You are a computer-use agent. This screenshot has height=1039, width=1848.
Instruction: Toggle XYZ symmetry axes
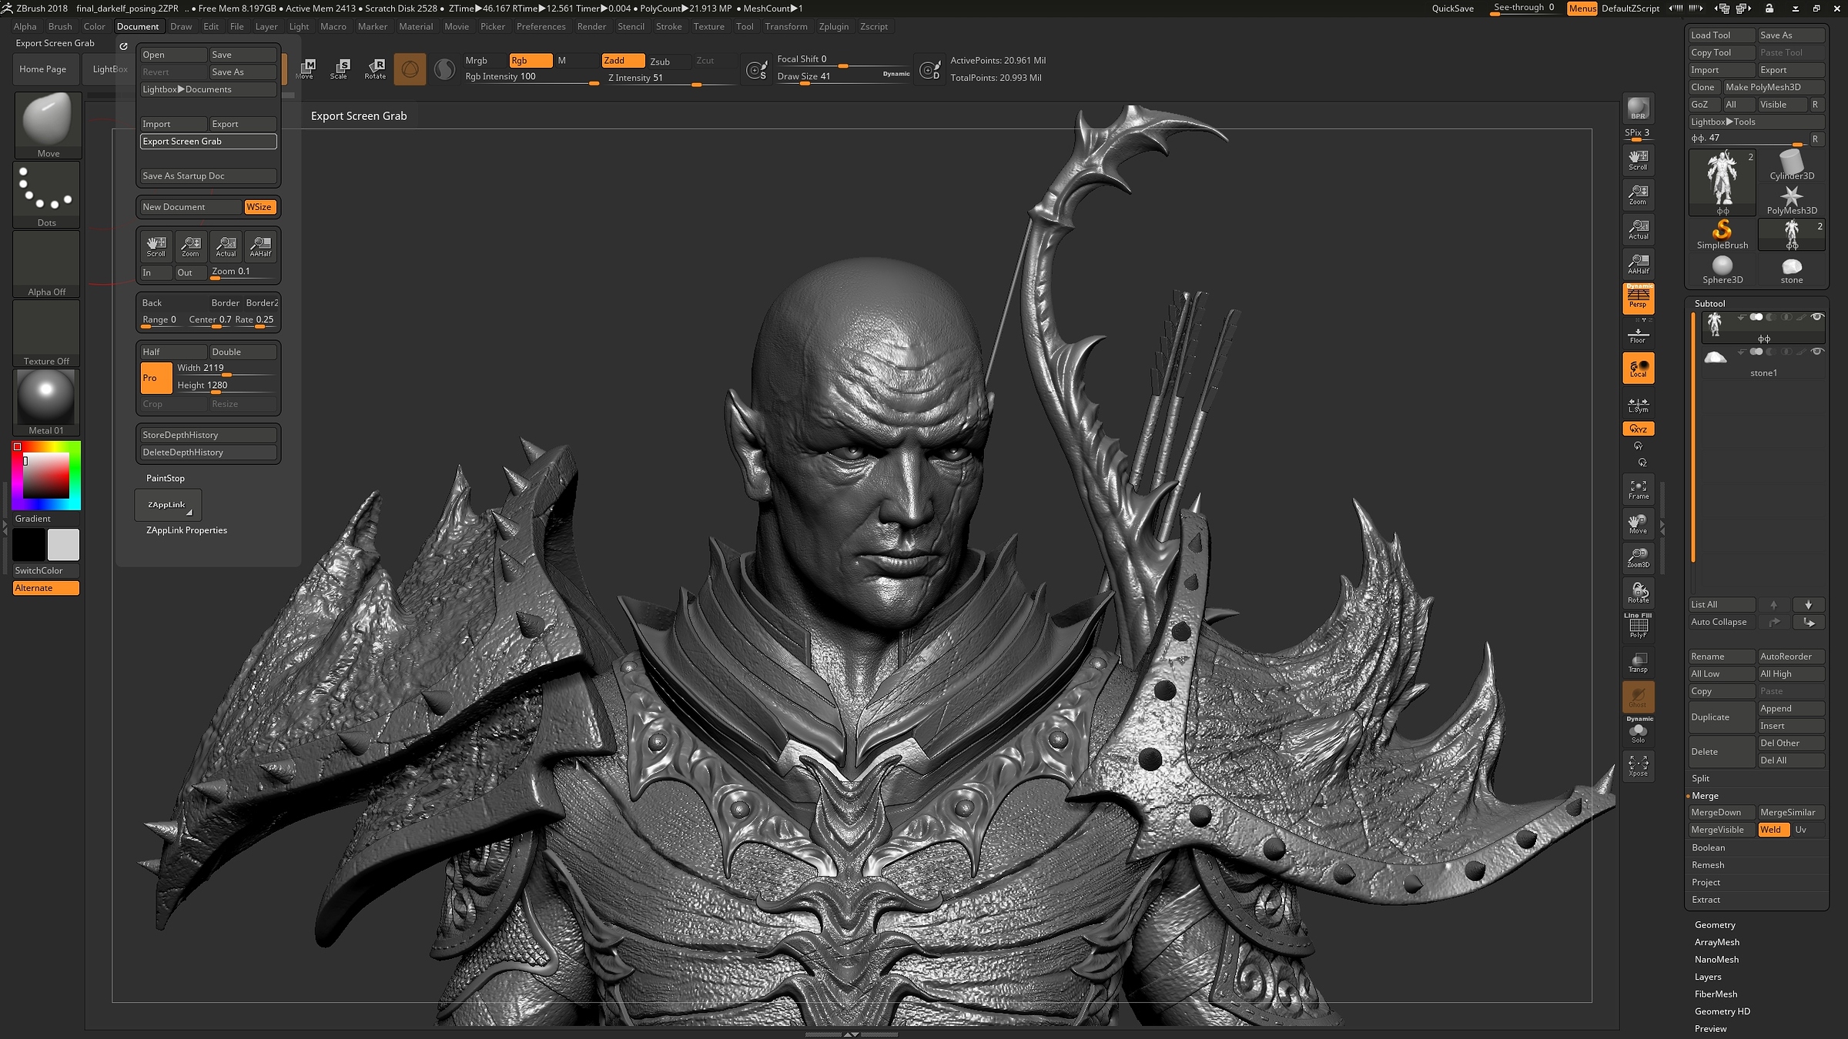point(1638,429)
